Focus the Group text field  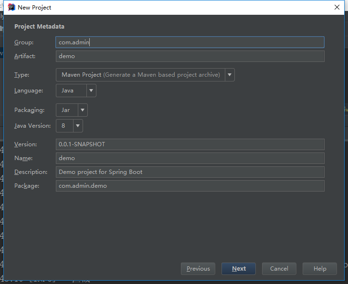click(x=190, y=42)
